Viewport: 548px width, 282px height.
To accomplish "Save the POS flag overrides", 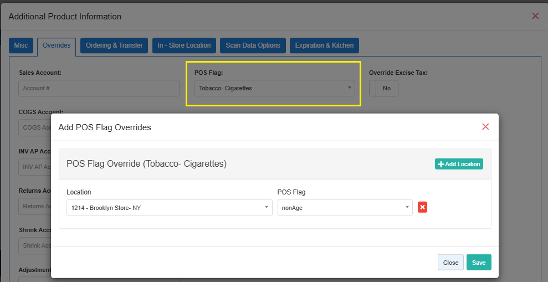I will click(479, 263).
